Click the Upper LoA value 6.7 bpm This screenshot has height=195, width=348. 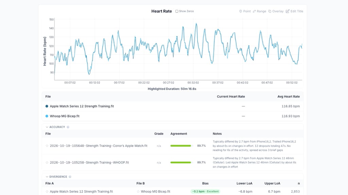pyautogui.click(x=274, y=192)
